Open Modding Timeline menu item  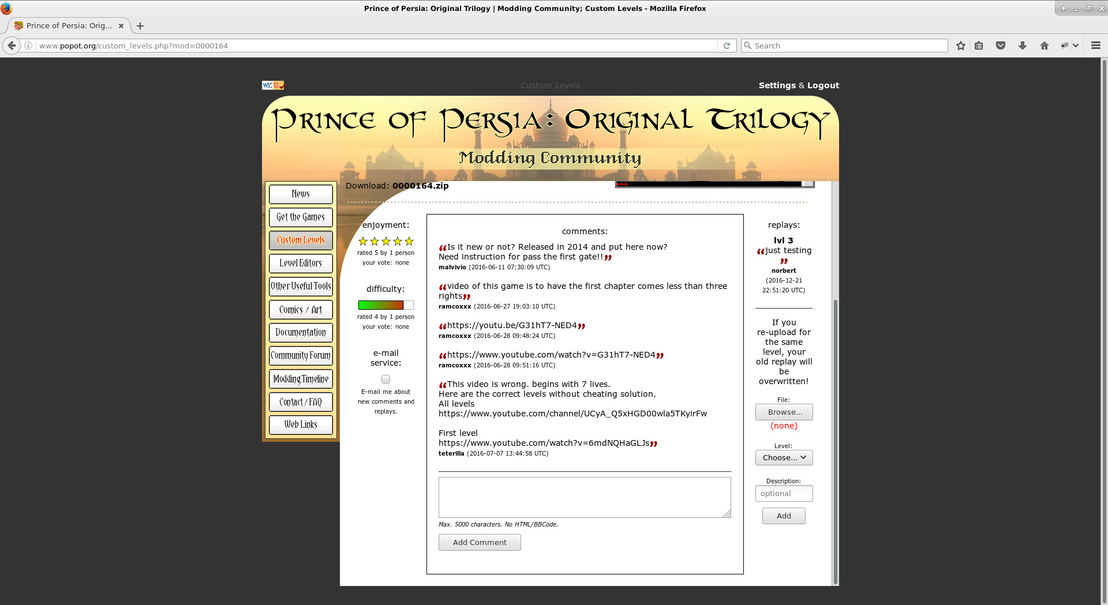[x=301, y=379]
